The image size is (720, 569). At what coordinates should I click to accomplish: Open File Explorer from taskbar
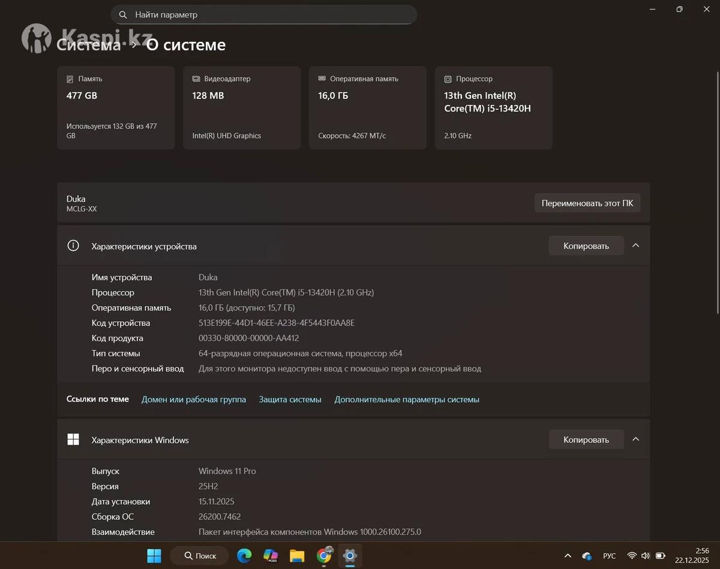(x=297, y=556)
